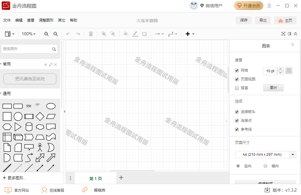Add to the 常用 library with plus icon
Viewport: 301px width, 195px height.
(46, 65)
